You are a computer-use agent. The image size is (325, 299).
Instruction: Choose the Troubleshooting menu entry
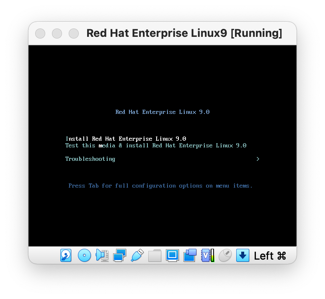click(x=90, y=159)
